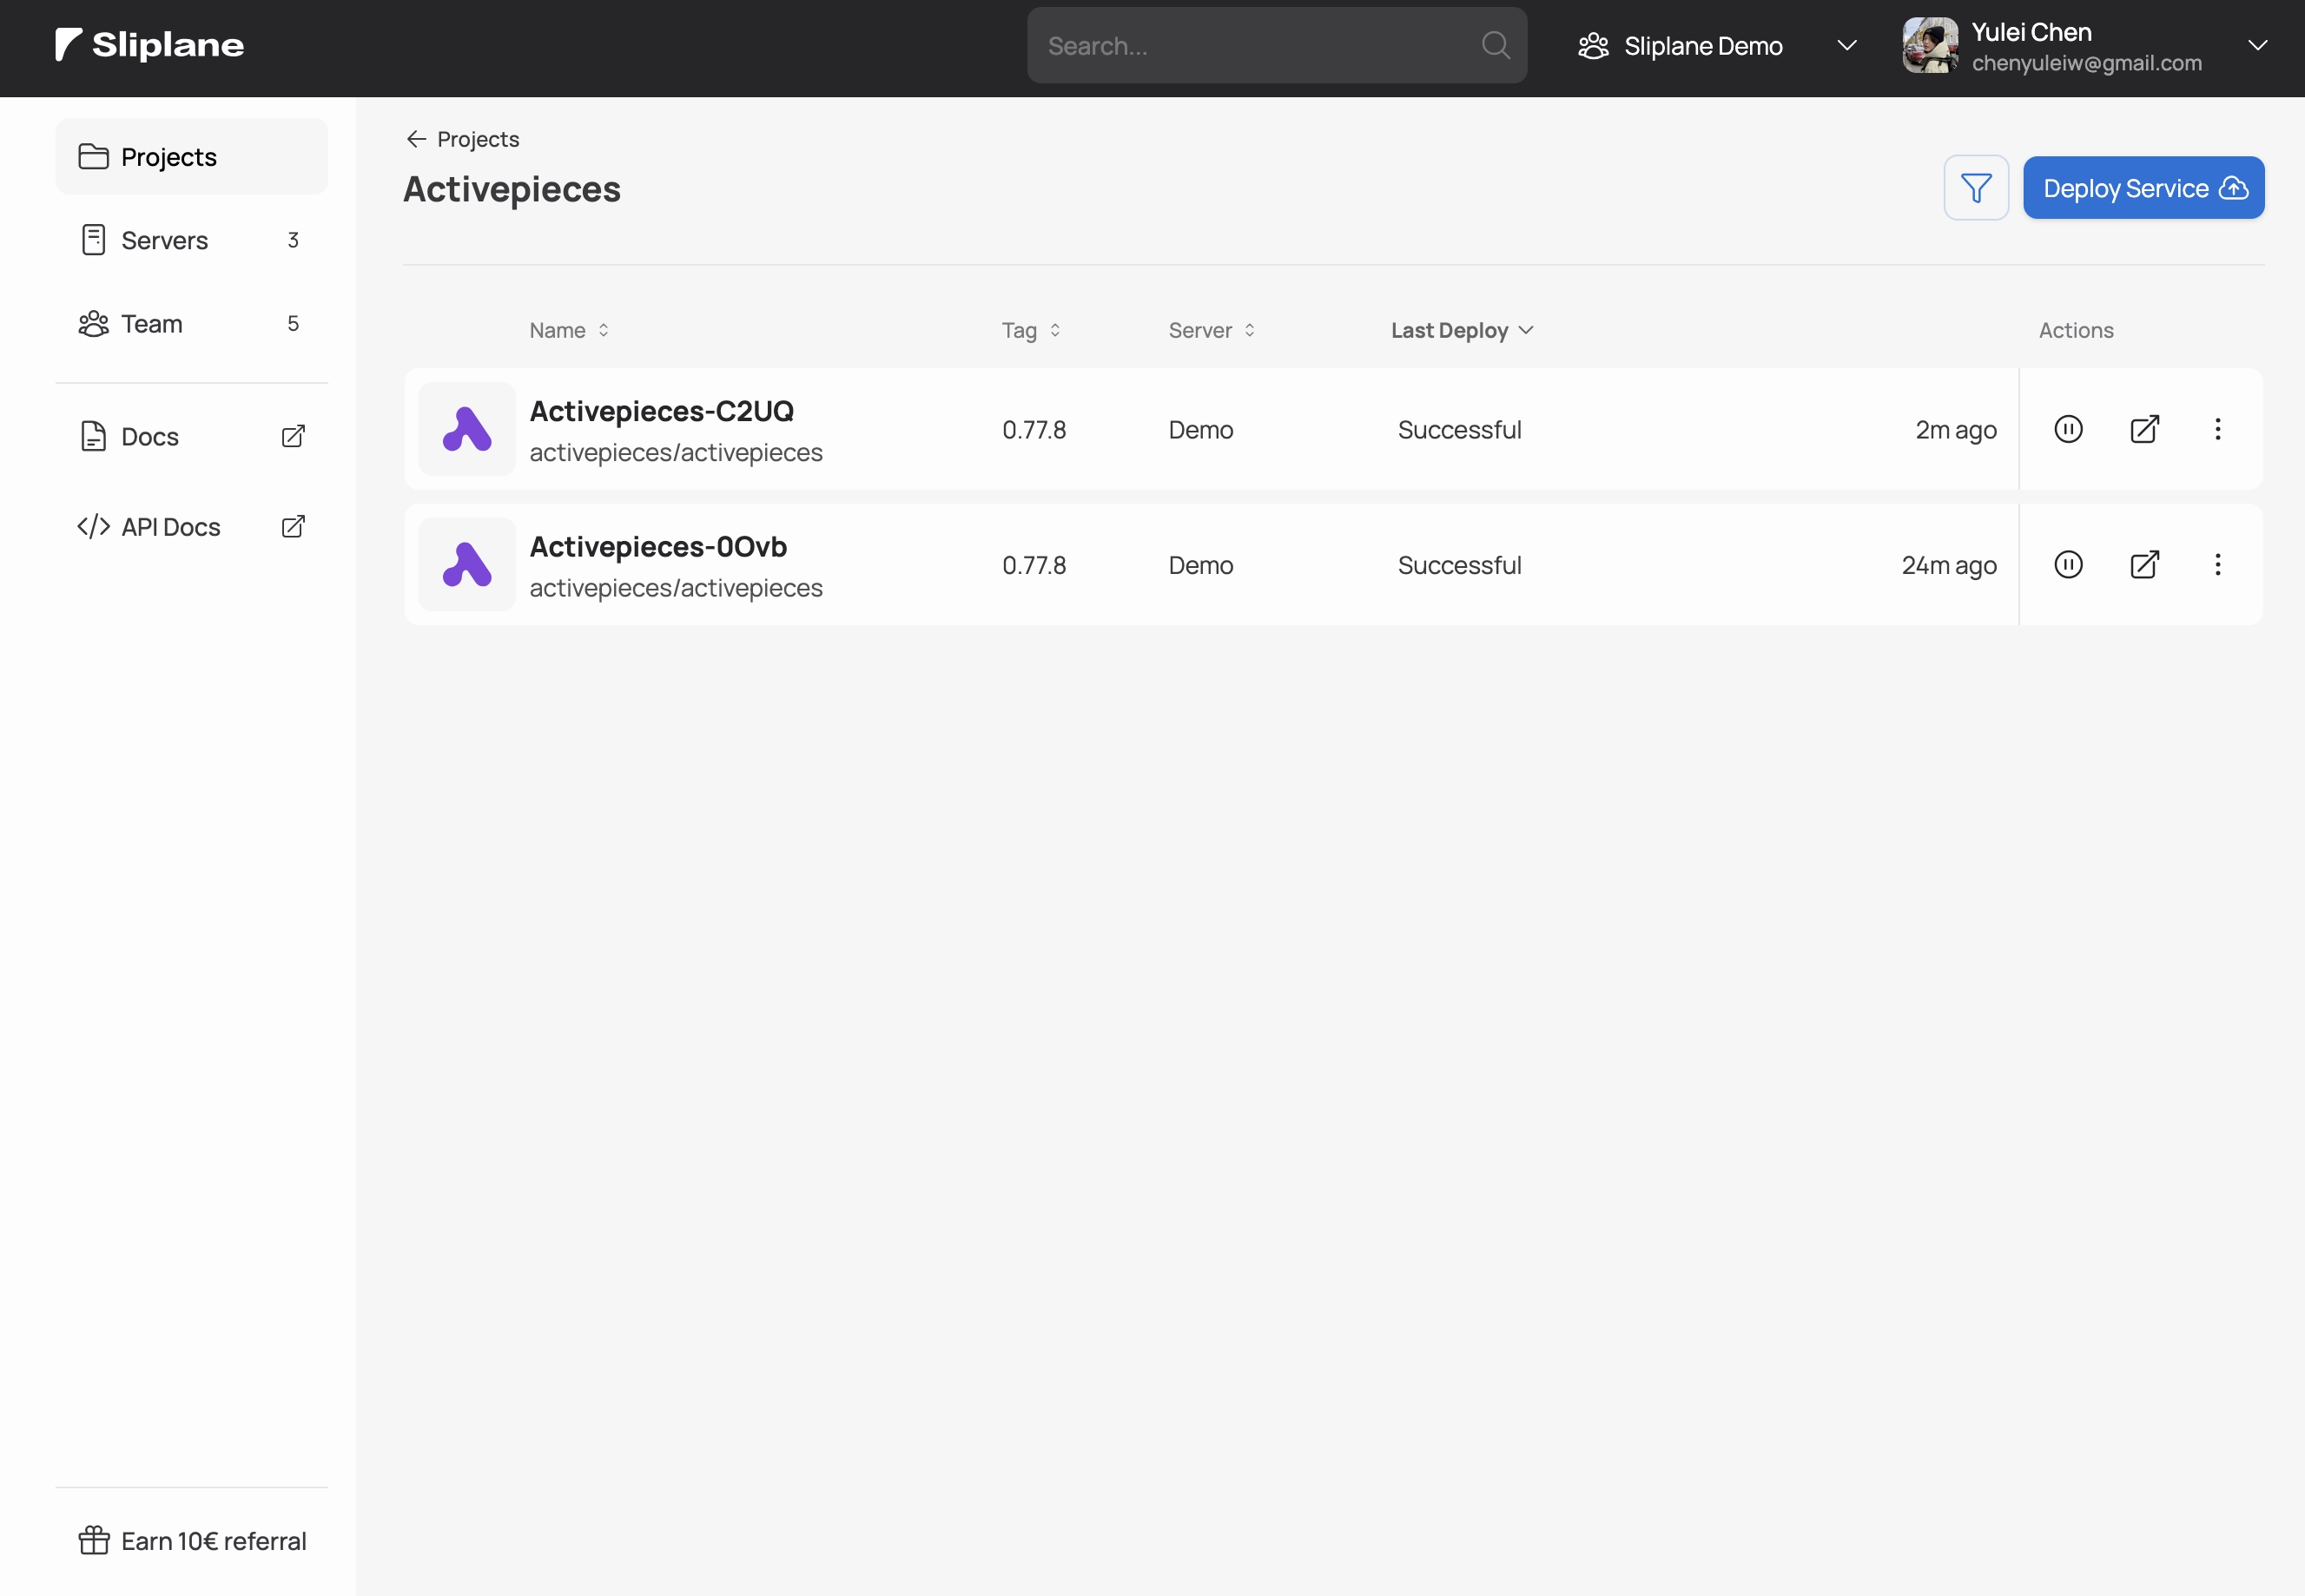
Task: Open Activepieces-C2UQ in a new window
Action: (2143, 428)
